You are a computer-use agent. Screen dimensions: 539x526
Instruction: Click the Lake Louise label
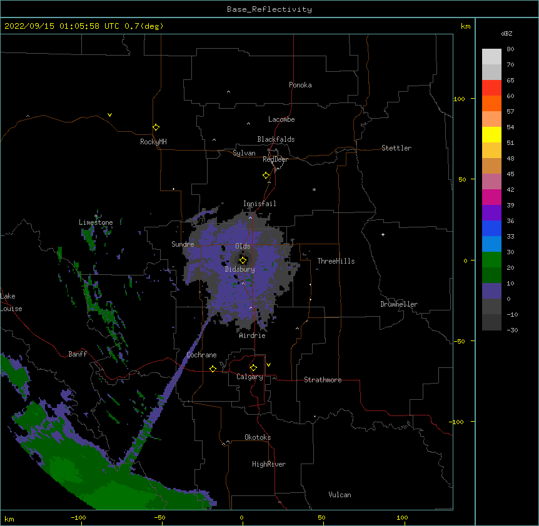(11, 302)
